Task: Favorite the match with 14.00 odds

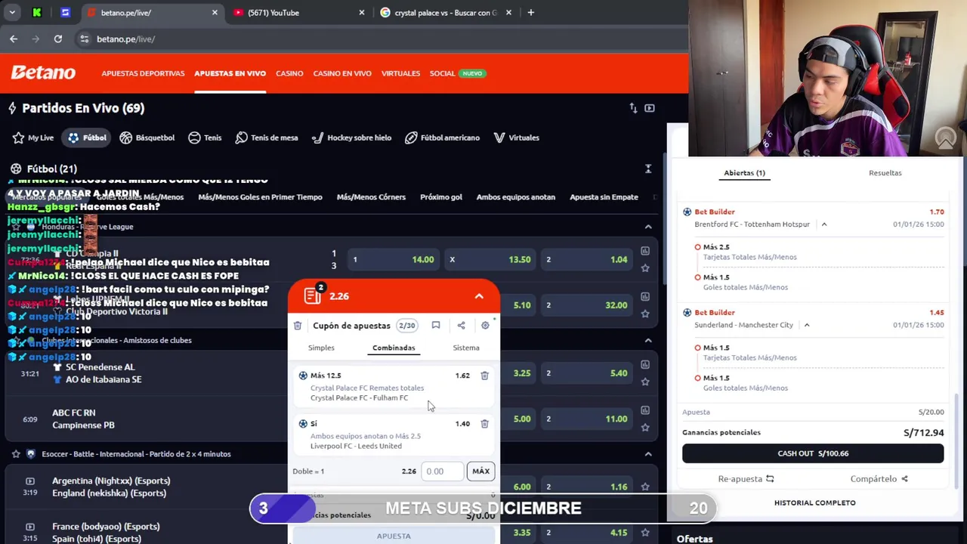Action: click(x=645, y=267)
